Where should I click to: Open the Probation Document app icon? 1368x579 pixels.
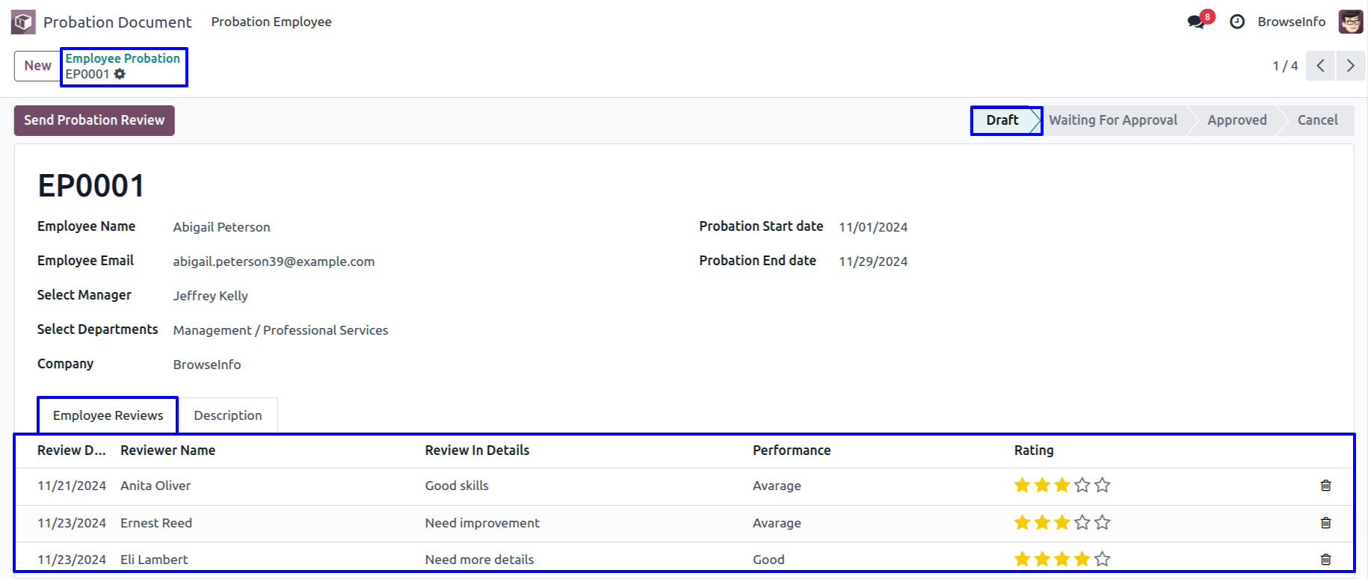pyautogui.click(x=23, y=22)
